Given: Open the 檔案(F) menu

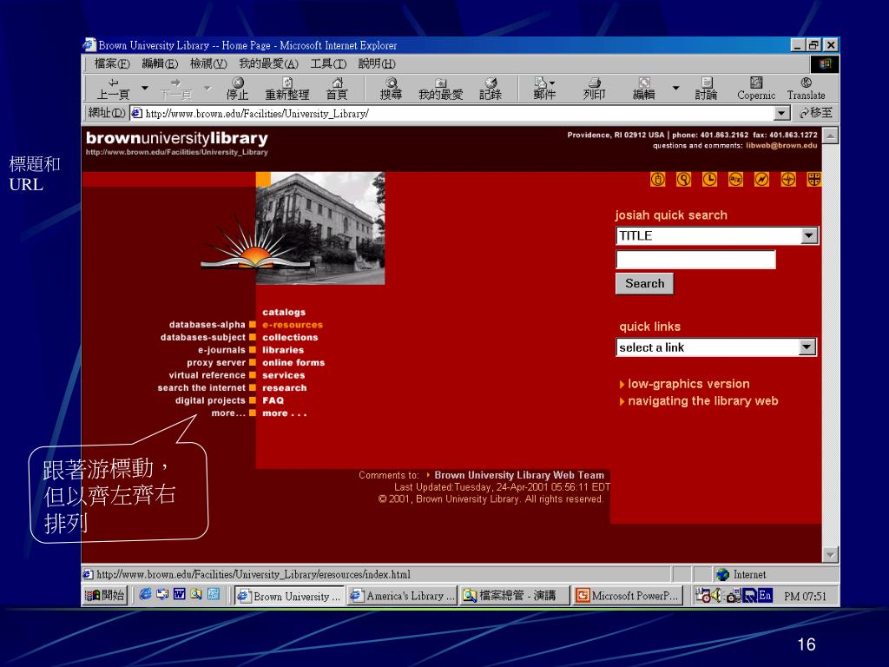Looking at the screenshot, I should pyautogui.click(x=112, y=63).
